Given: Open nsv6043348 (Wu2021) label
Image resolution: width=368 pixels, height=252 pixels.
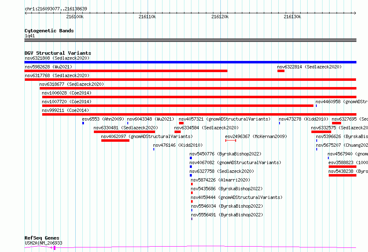Looking at the screenshot, I should pyautogui.click(x=151, y=119).
